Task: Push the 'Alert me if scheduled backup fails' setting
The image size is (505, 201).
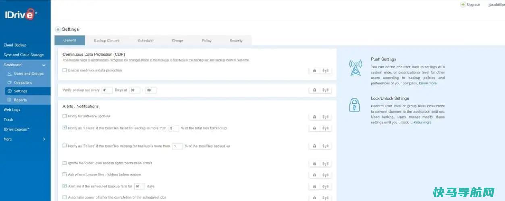Action: 326,187
